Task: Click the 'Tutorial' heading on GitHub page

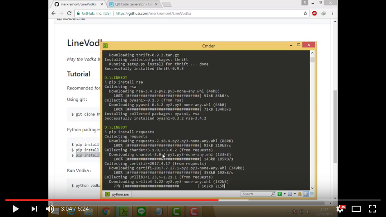Action: [79, 74]
